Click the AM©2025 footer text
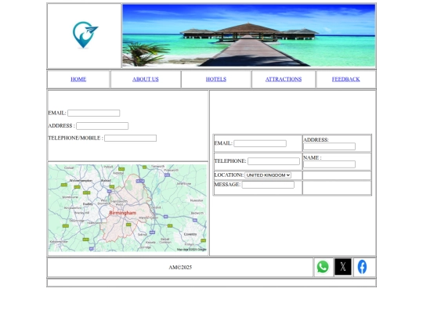Viewport: 423px width, 317px height. tap(180, 268)
